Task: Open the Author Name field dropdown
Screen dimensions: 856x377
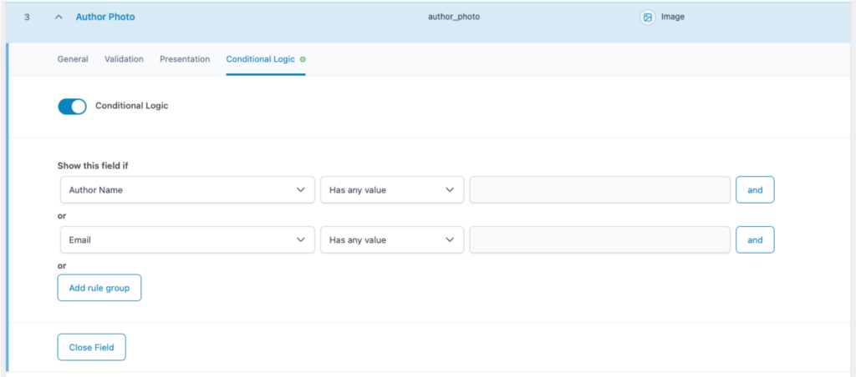Action: coord(187,189)
